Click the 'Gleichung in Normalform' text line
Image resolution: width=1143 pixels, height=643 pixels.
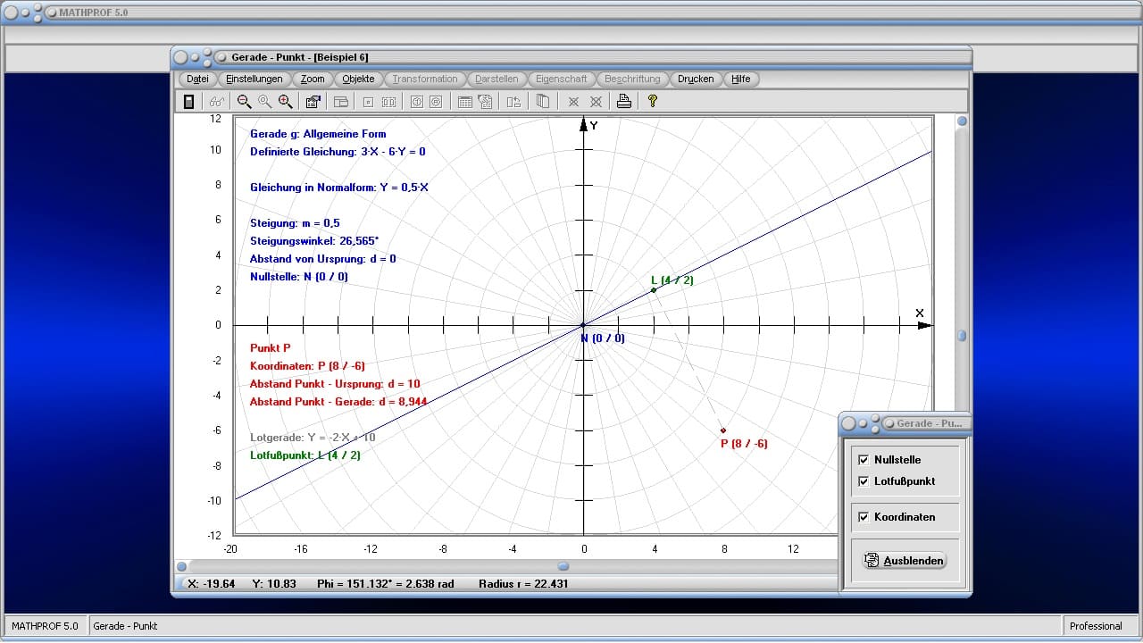(339, 188)
